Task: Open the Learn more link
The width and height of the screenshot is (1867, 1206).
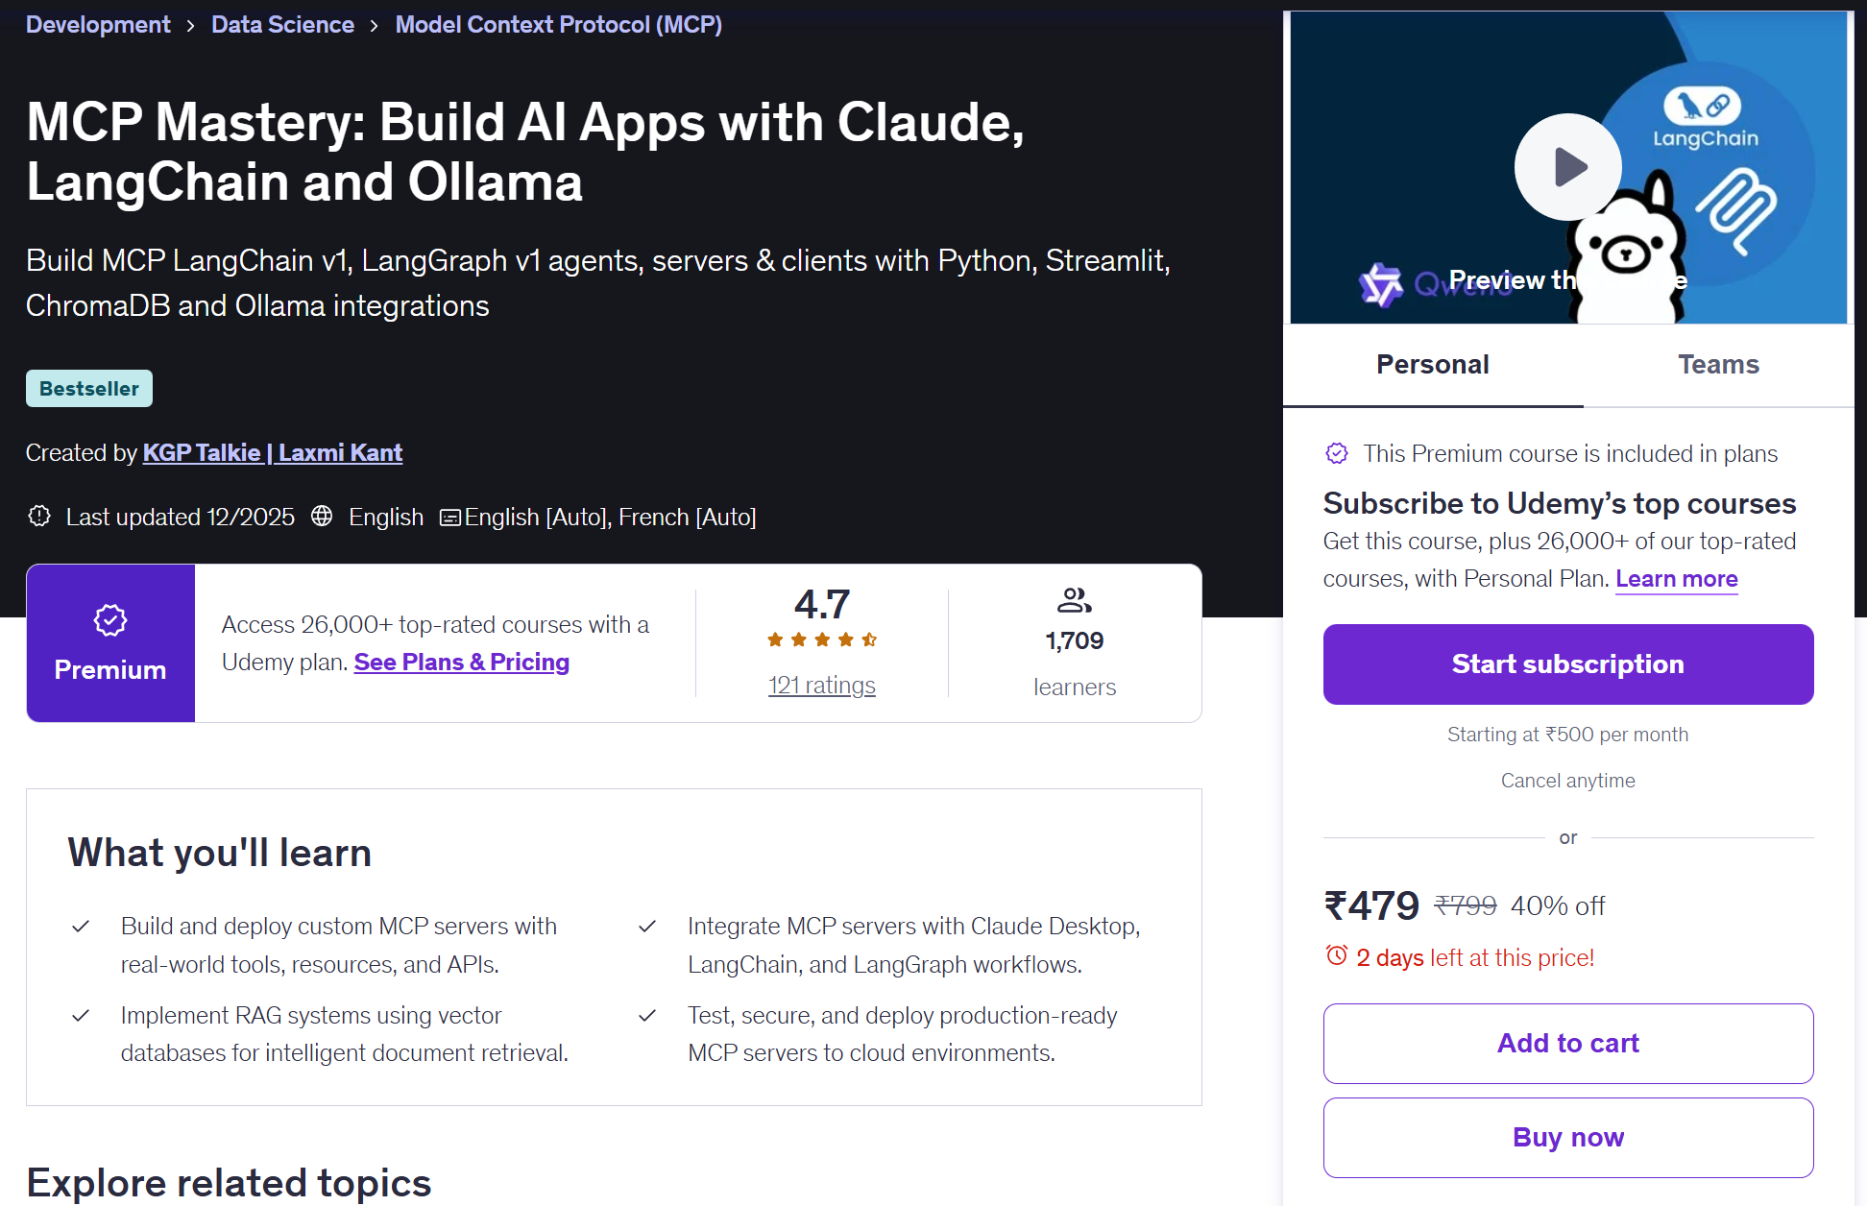Action: pos(1676,579)
